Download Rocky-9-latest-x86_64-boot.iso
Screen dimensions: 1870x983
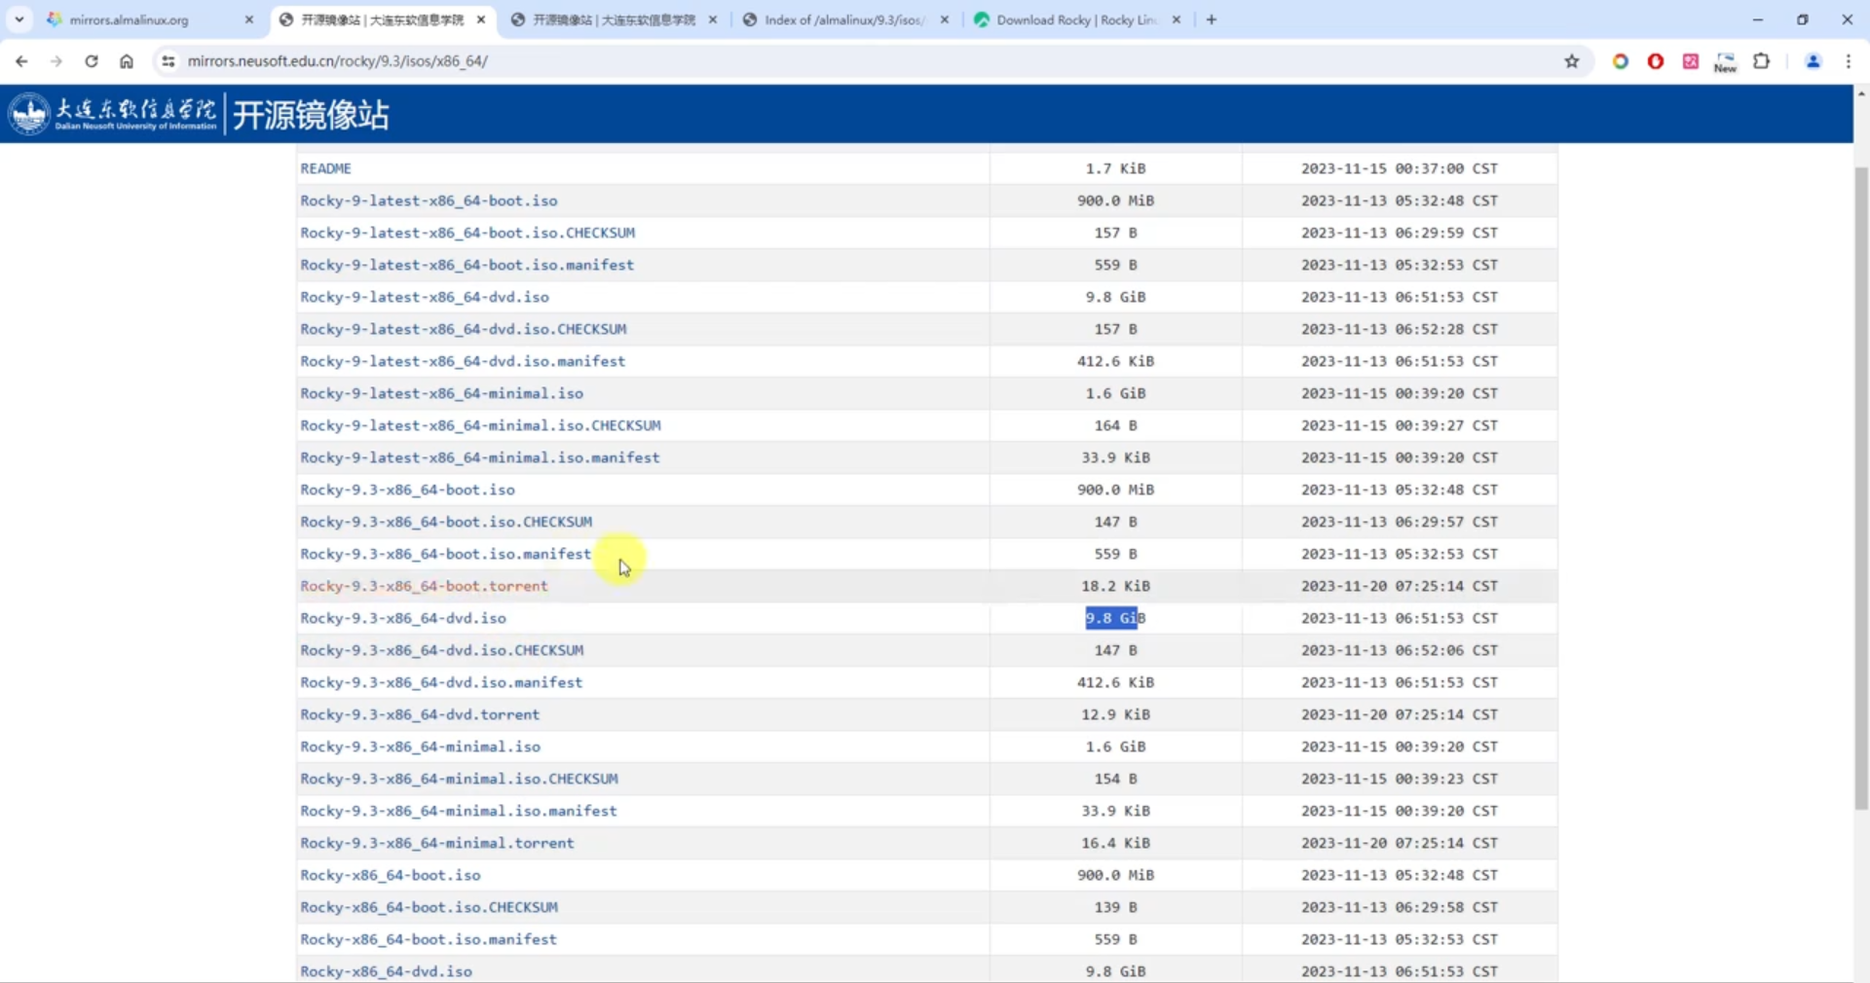coord(429,200)
